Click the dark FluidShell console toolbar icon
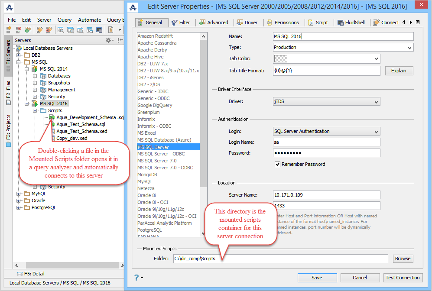Image resolution: width=432 pixels, height=291 pixels. pyautogui.click(x=99, y=30)
